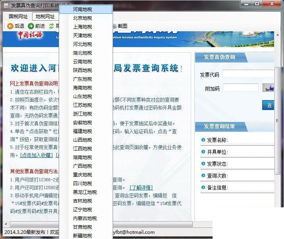
Task: Select 河南地税 from the dropdown menu
Action: tap(86, 9)
